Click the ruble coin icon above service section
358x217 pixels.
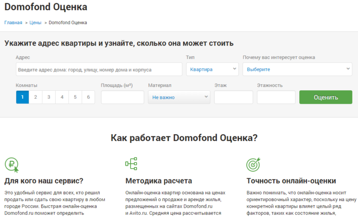click(12, 165)
